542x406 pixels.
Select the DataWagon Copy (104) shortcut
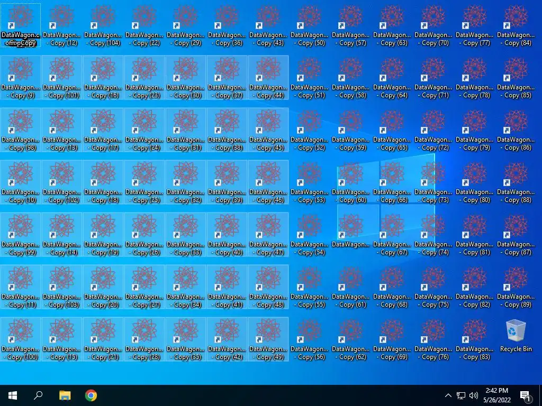click(x=103, y=25)
